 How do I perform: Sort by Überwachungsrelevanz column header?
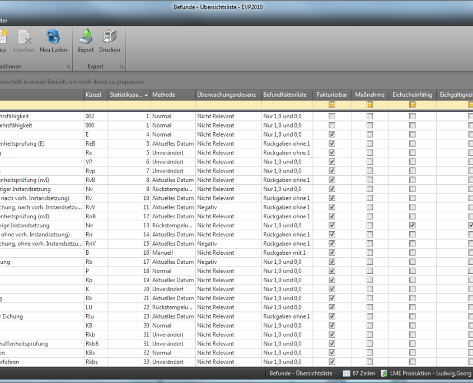coord(228,95)
